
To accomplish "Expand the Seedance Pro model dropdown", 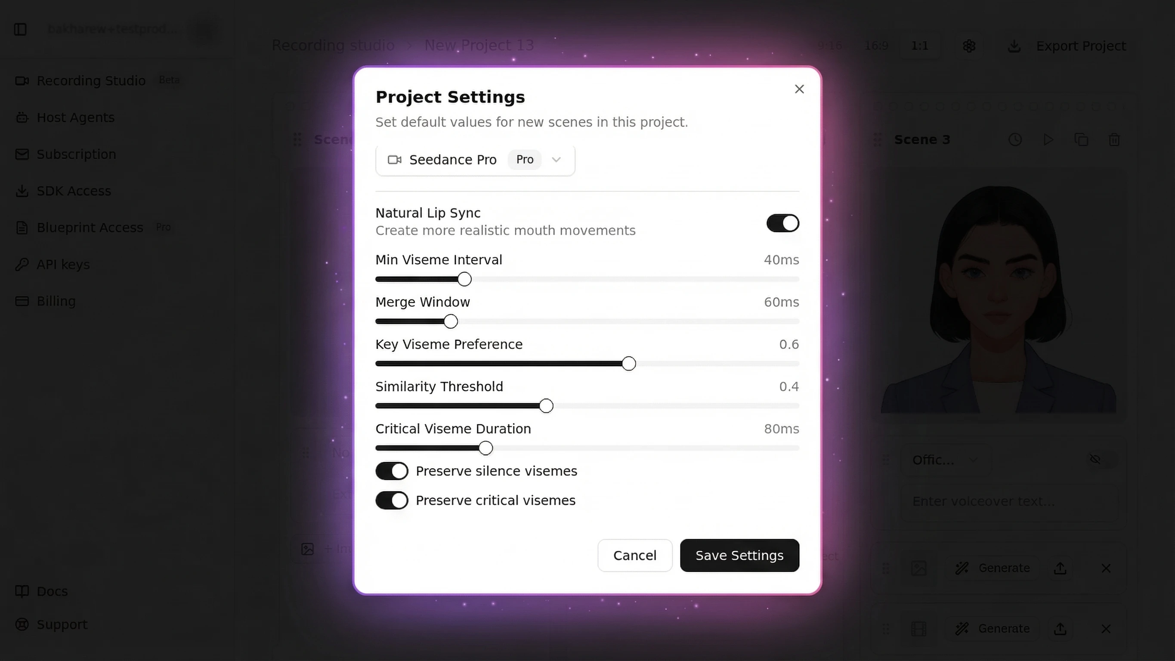I will [x=556, y=160].
